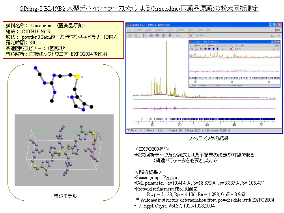Open the Direct menu in the large window
Image resolution: width=284 pixels, height=213 pixels.
200,30
